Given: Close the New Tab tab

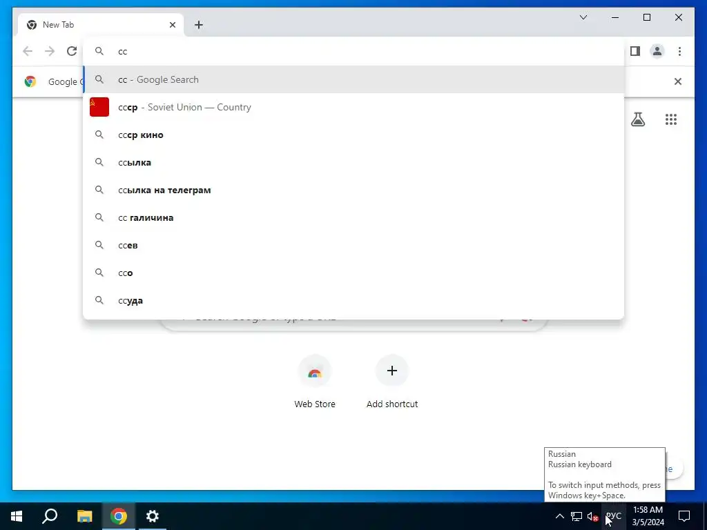Looking at the screenshot, I should click(172, 25).
